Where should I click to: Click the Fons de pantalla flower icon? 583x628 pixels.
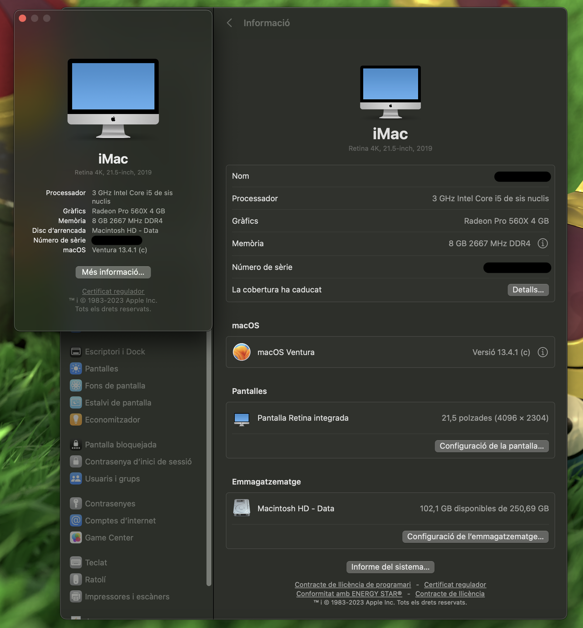pyautogui.click(x=76, y=385)
